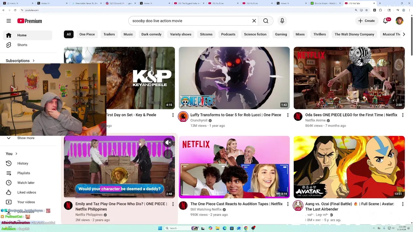The height and width of the screenshot is (232, 413).
Task: Select the Trailers filter chip
Action: point(109,34)
